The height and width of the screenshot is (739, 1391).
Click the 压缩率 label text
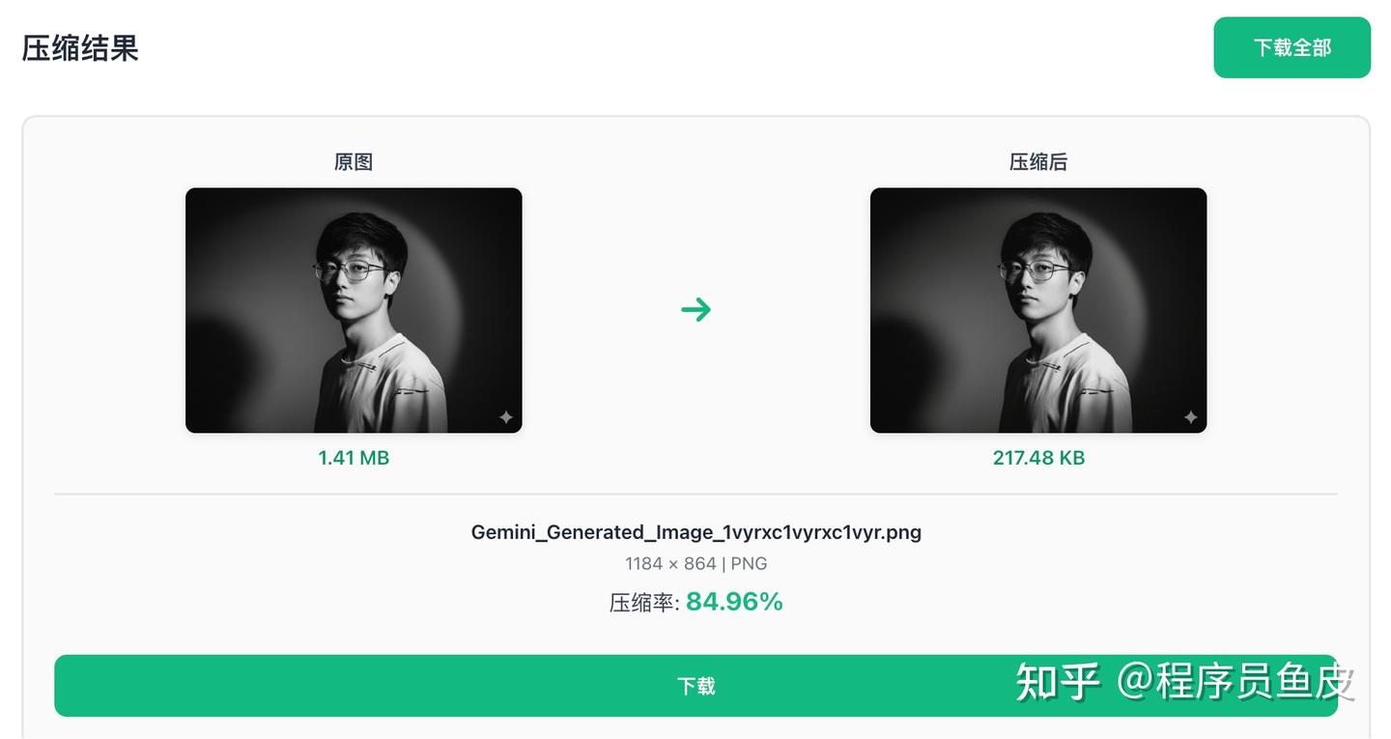pyautogui.click(x=643, y=603)
